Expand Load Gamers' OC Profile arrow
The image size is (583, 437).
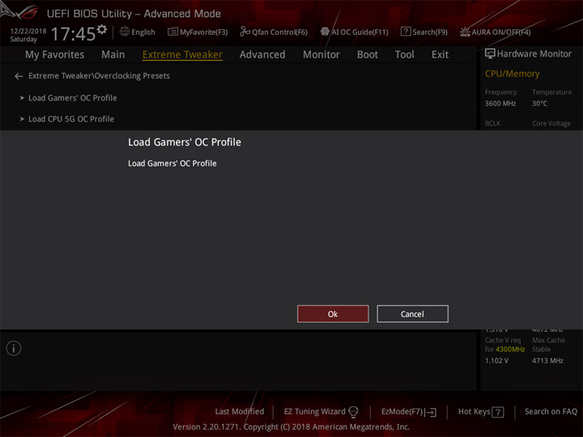click(x=22, y=98)
